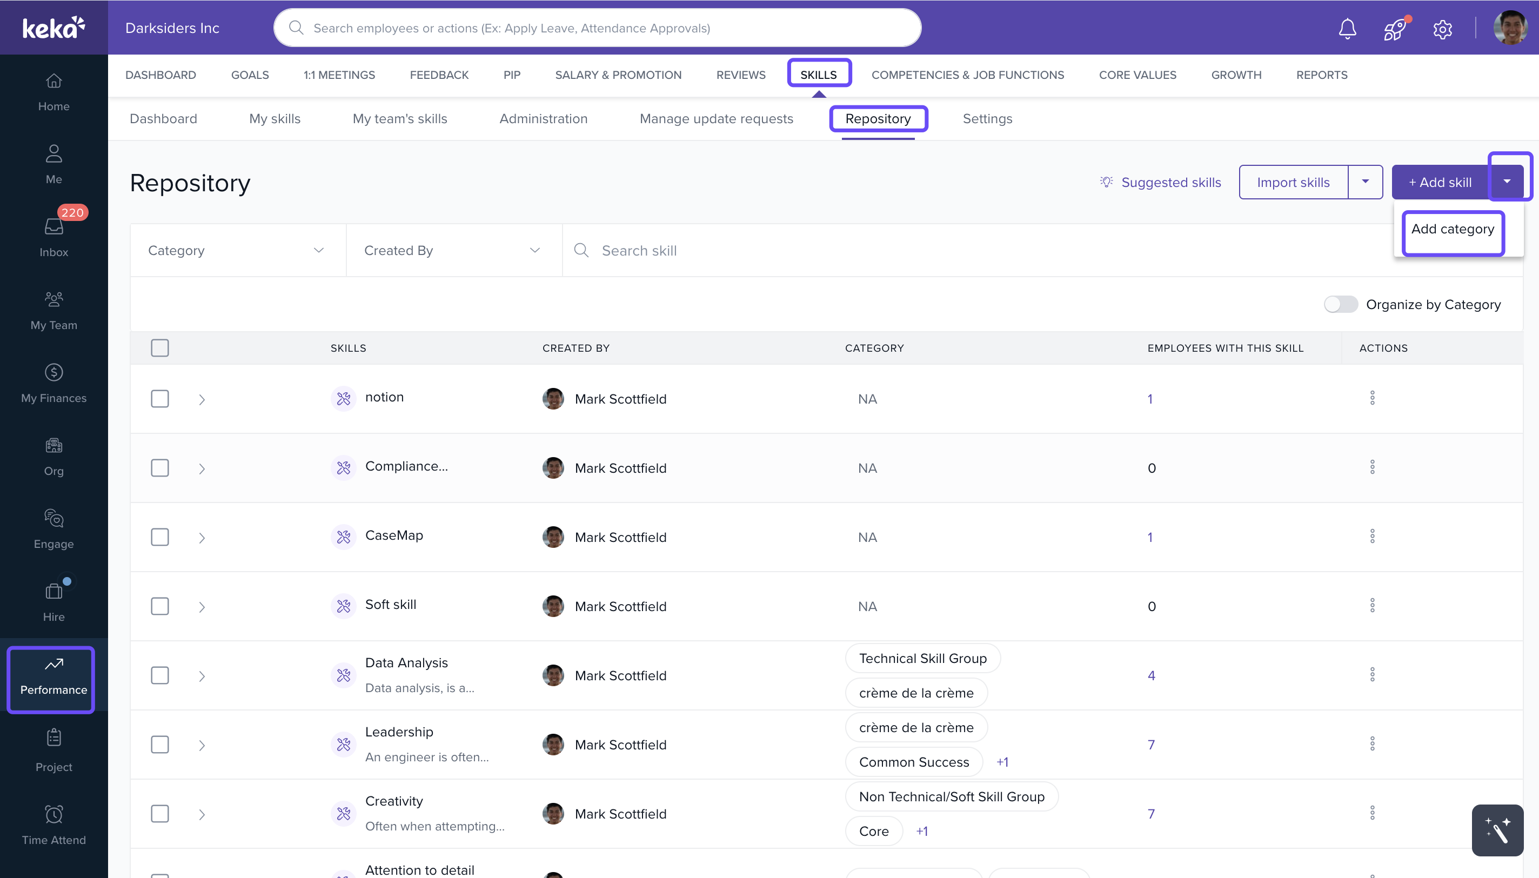Toggle Organize by Category switch
This screenshot has height=878, width=1539.
click(x=1340, y=305)
